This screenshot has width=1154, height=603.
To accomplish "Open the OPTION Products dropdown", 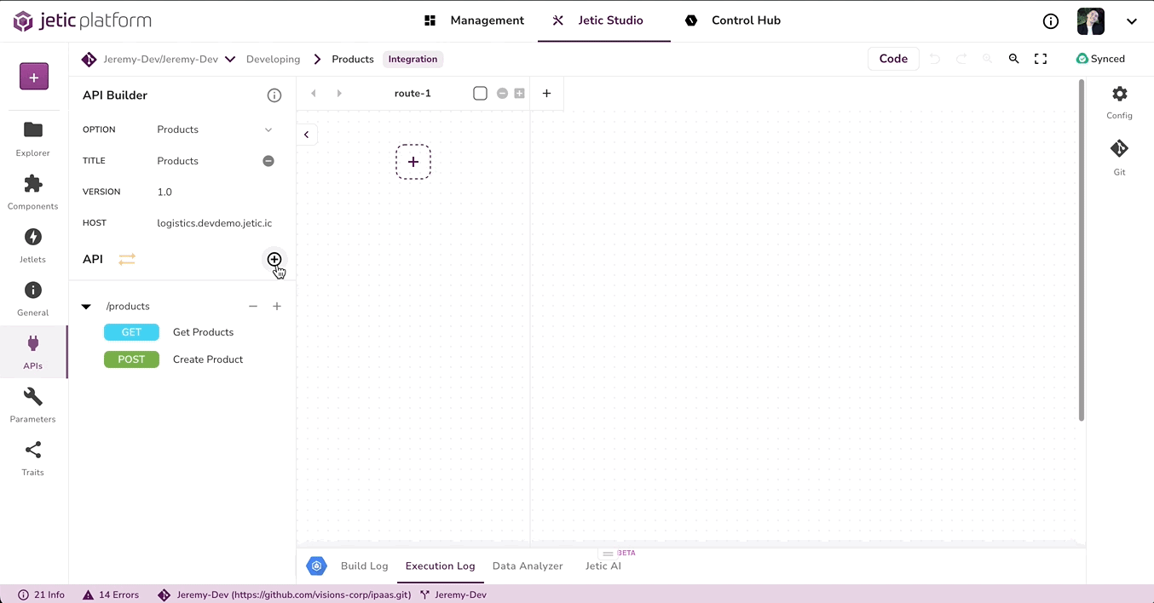I will click(x=215, y=129).
